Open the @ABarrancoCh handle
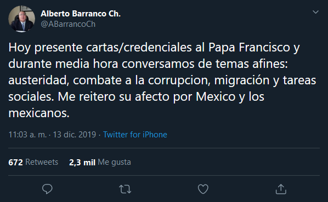This screenshot has height=202, width=328. (68, 24)
